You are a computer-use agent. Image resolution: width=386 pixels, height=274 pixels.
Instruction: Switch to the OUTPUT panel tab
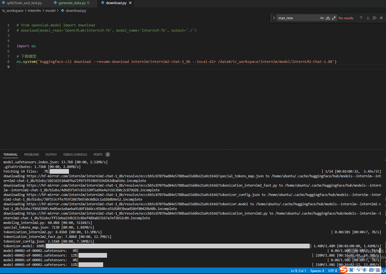pos(51,154)
